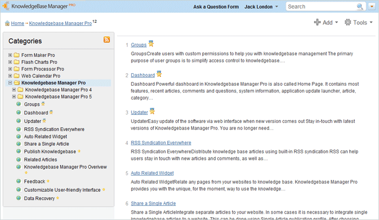This screenshot has width=379, height=220.
Task: Open Customizable User-friendly Interface tree item
Action: (62, 190)
